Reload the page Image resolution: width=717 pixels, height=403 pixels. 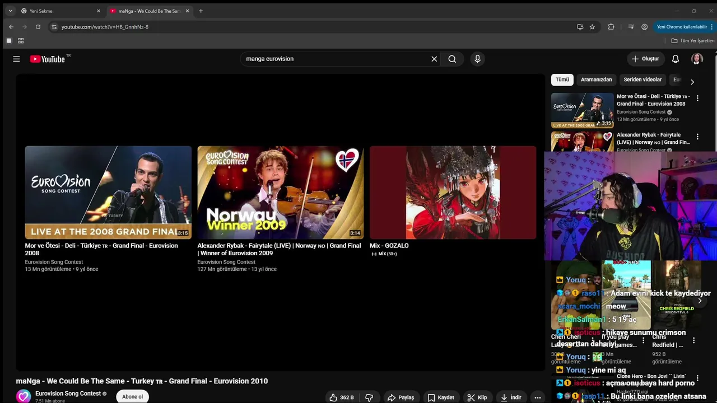coord(38,27)
